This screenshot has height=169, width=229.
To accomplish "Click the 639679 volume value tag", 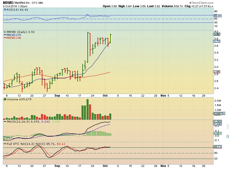I will click(x=219, y=113).
